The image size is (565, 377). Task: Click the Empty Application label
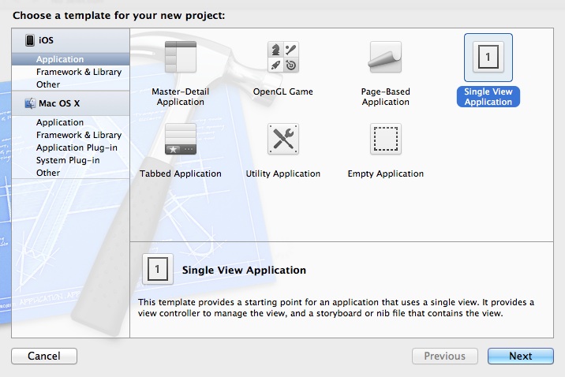(386, 174)
